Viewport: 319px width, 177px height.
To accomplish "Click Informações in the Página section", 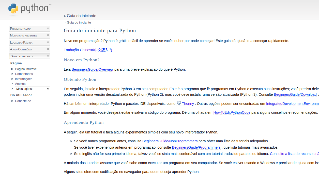I will coord(24,79).
